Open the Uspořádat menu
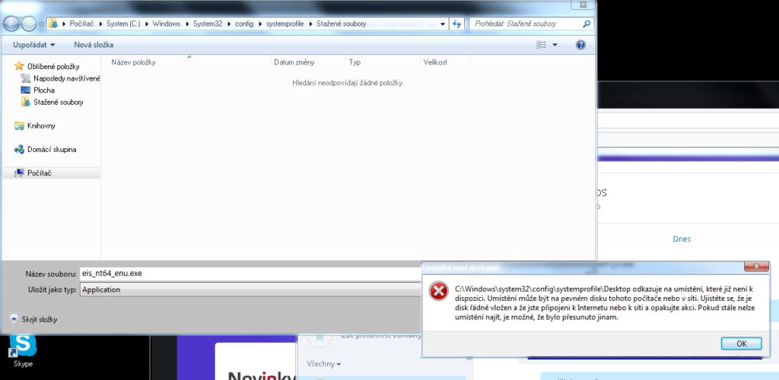The height and width of the screenshot is (380, 779). pos(33,45)
